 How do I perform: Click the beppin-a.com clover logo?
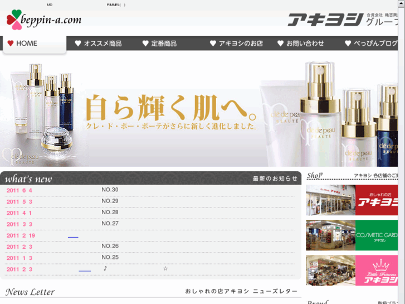pos(44,20)
